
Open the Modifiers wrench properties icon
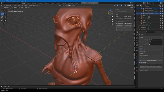(137, 56)
